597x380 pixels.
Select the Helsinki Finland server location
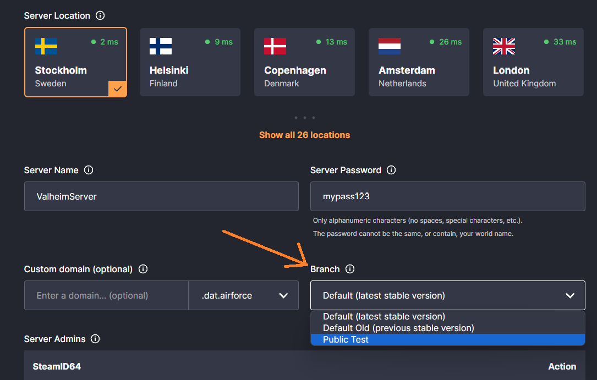[x=190, y=63]
